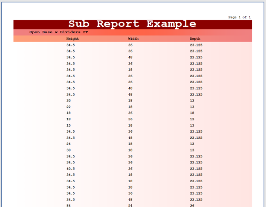Click Width '36' in the 18 / 36 / 13 row
Viewport: 266px width, 207px height.
[130, 119]
